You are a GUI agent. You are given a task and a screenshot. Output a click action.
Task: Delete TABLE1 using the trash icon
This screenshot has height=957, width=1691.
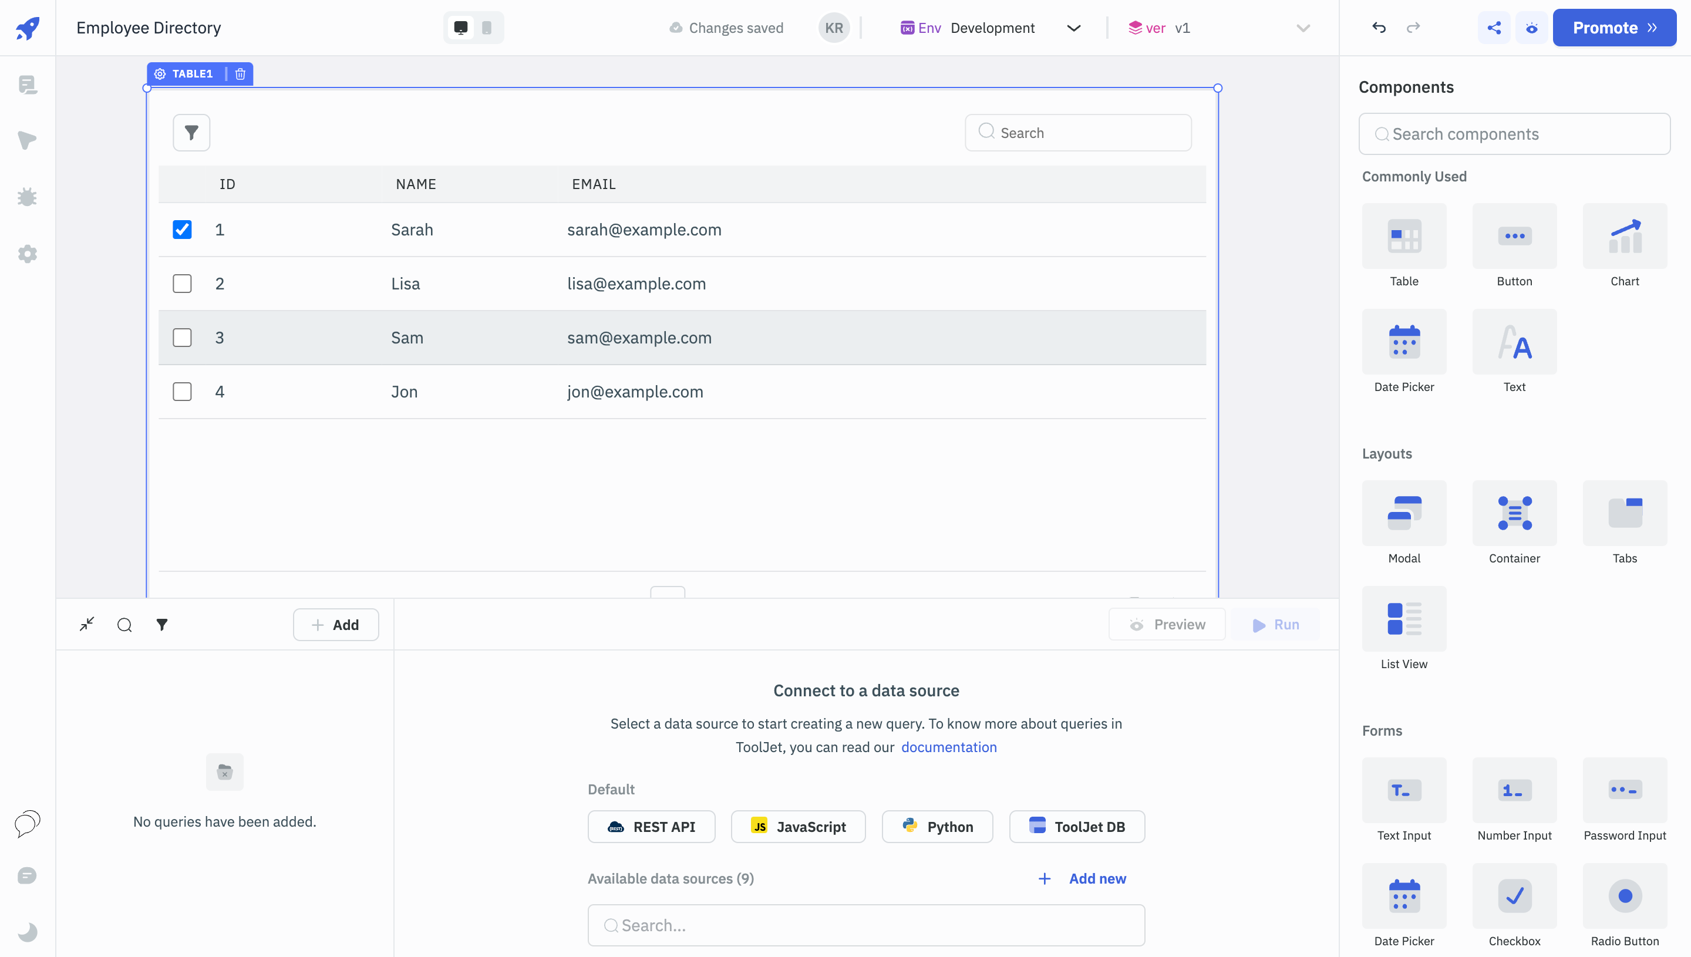240,73
